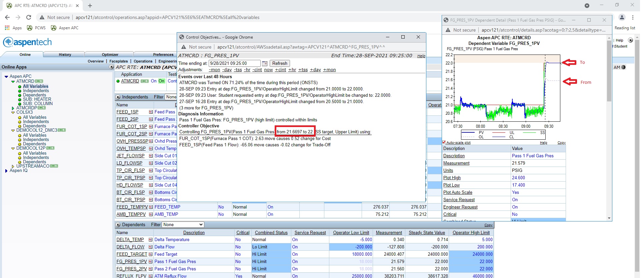Open the Chrome Apps bookmarks icon

coord(7,28)
